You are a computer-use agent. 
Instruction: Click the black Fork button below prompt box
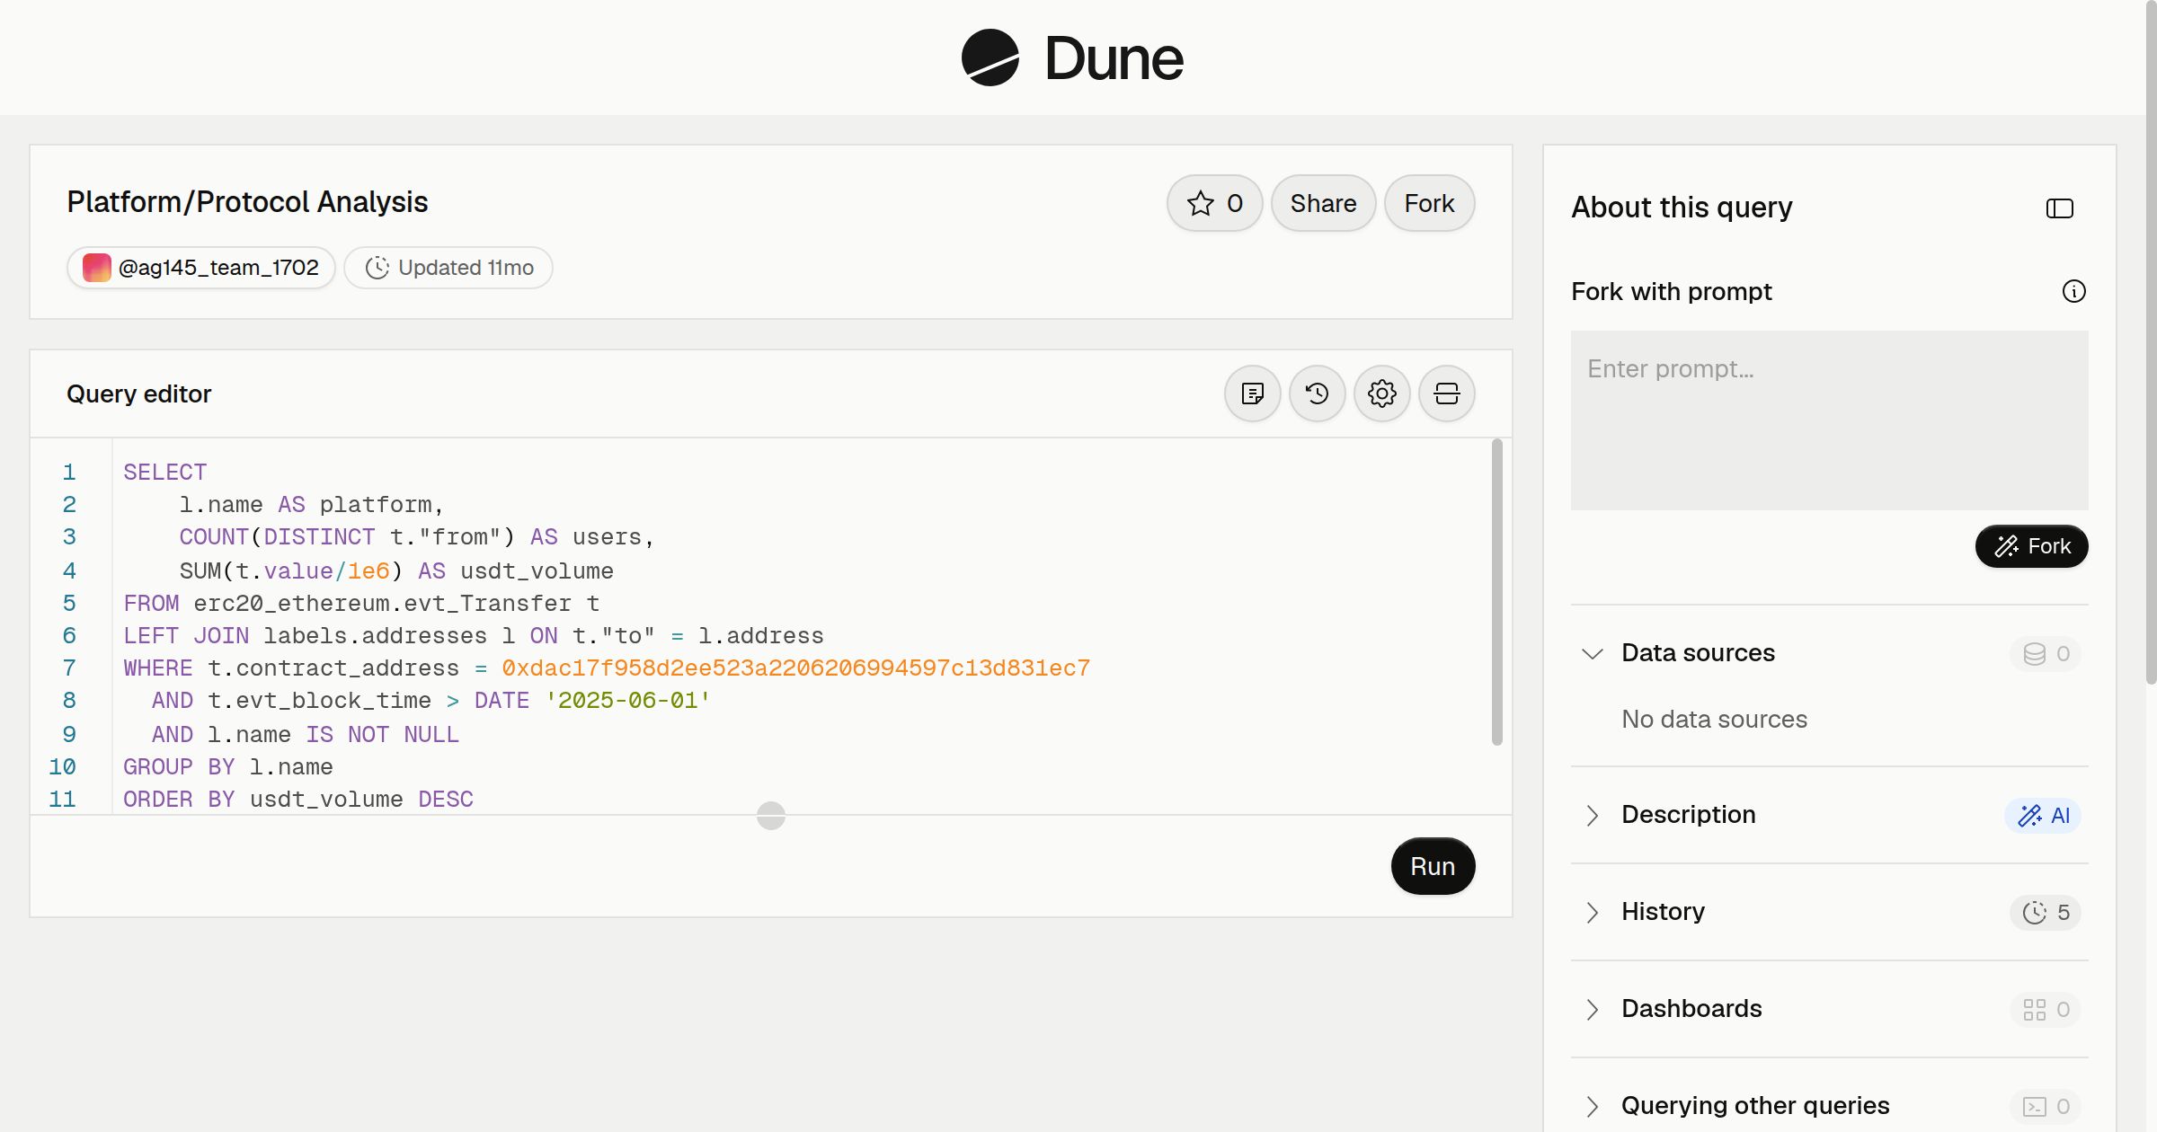click(x=2031, y=546)
